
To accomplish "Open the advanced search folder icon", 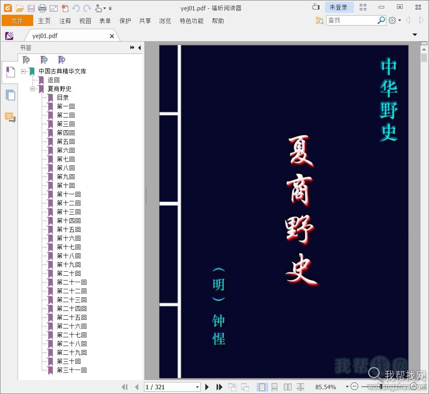I will tap(319, 20).
